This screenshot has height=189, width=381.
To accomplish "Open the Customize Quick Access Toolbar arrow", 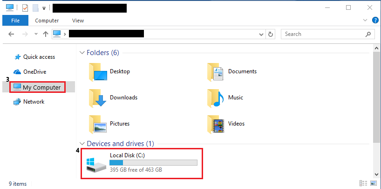I will [x=44, y=8].
